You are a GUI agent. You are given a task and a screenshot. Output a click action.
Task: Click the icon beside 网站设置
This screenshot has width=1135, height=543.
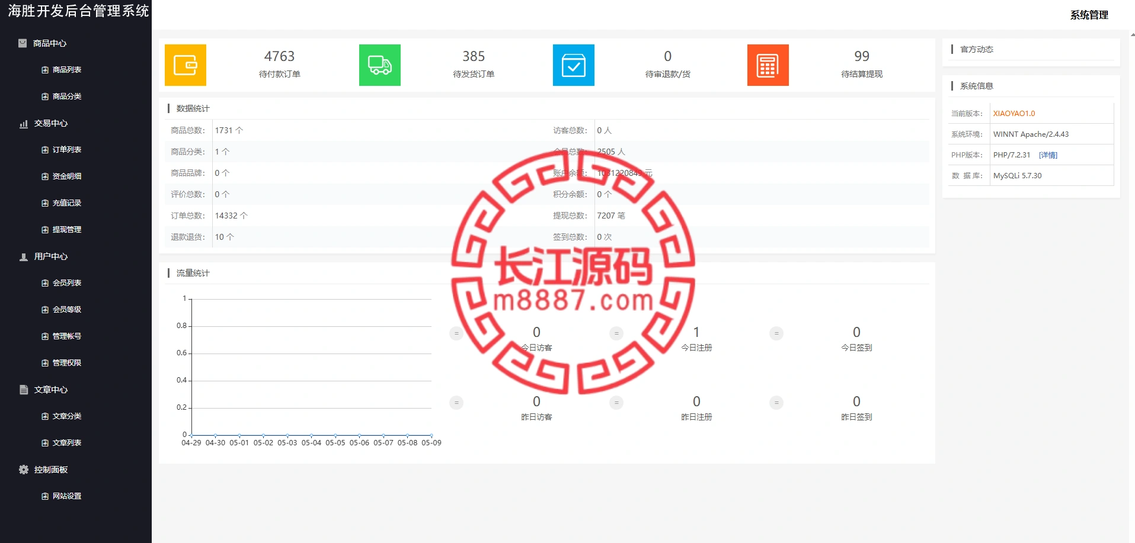click(x=45, y=496)
